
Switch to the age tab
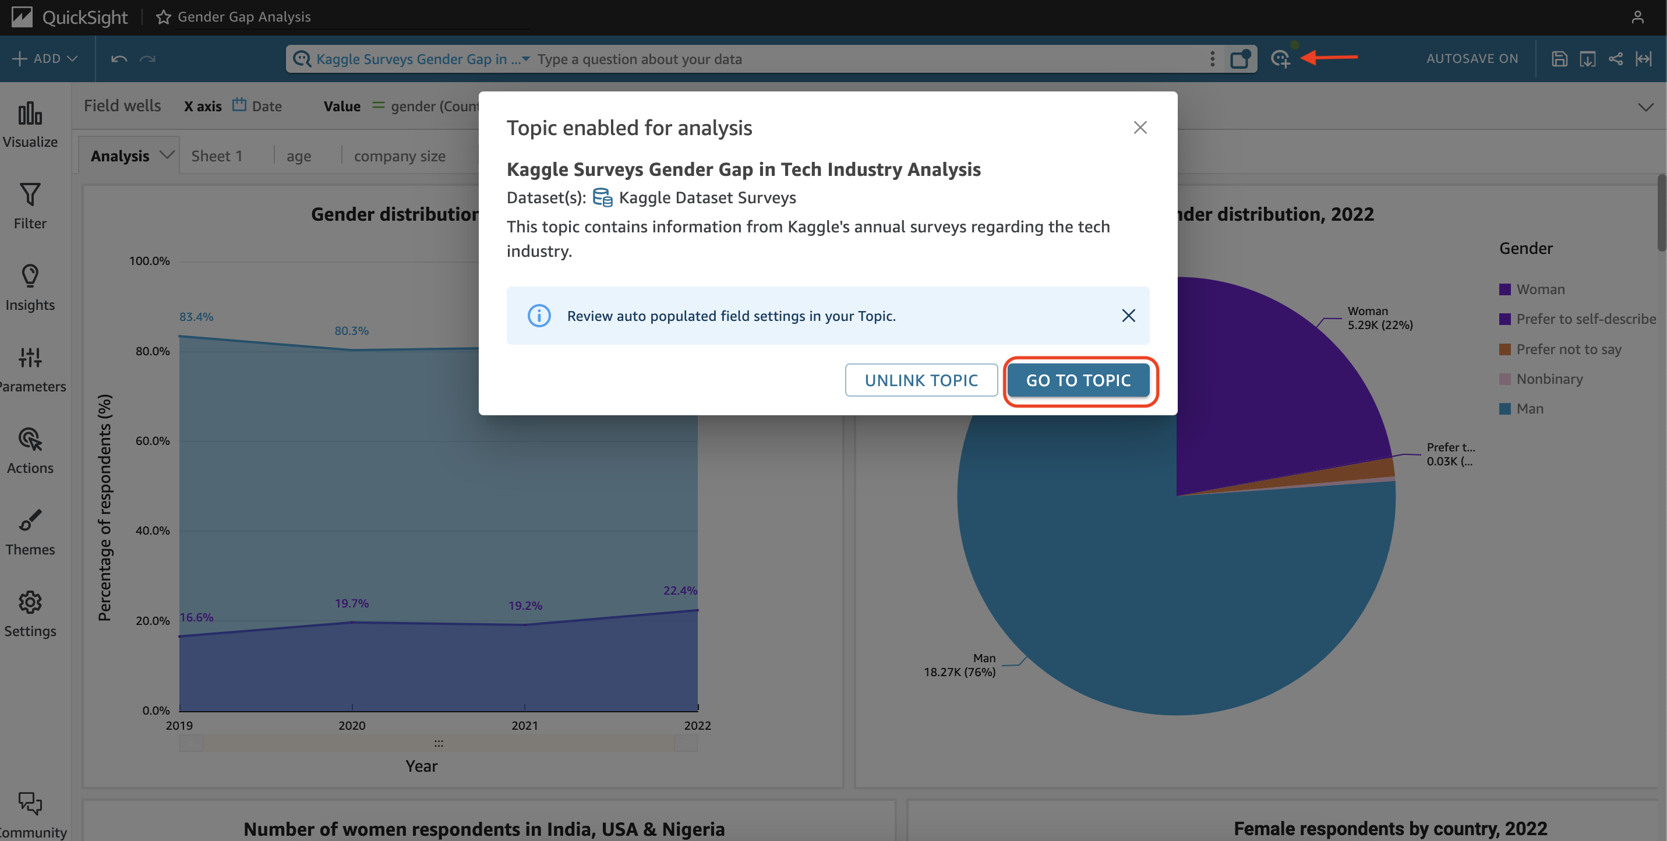click(x=298, y=156)
